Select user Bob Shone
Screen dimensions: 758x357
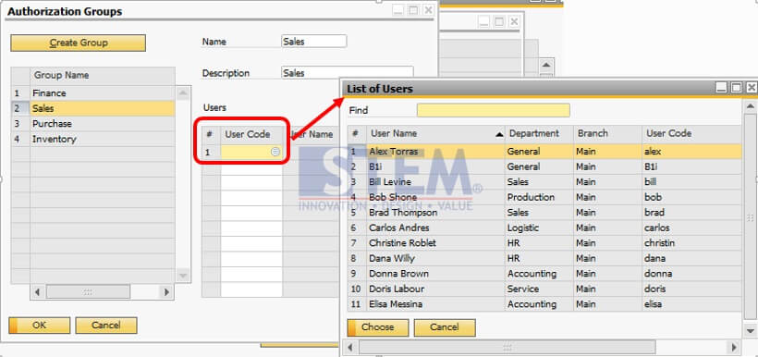click(x=435, y=197)
